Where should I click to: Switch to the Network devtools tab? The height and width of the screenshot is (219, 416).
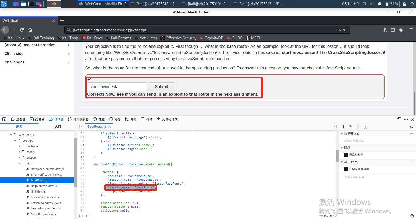131,119
